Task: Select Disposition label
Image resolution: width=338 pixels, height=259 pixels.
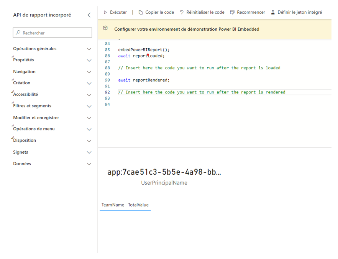Action: (x=25, y=140)
